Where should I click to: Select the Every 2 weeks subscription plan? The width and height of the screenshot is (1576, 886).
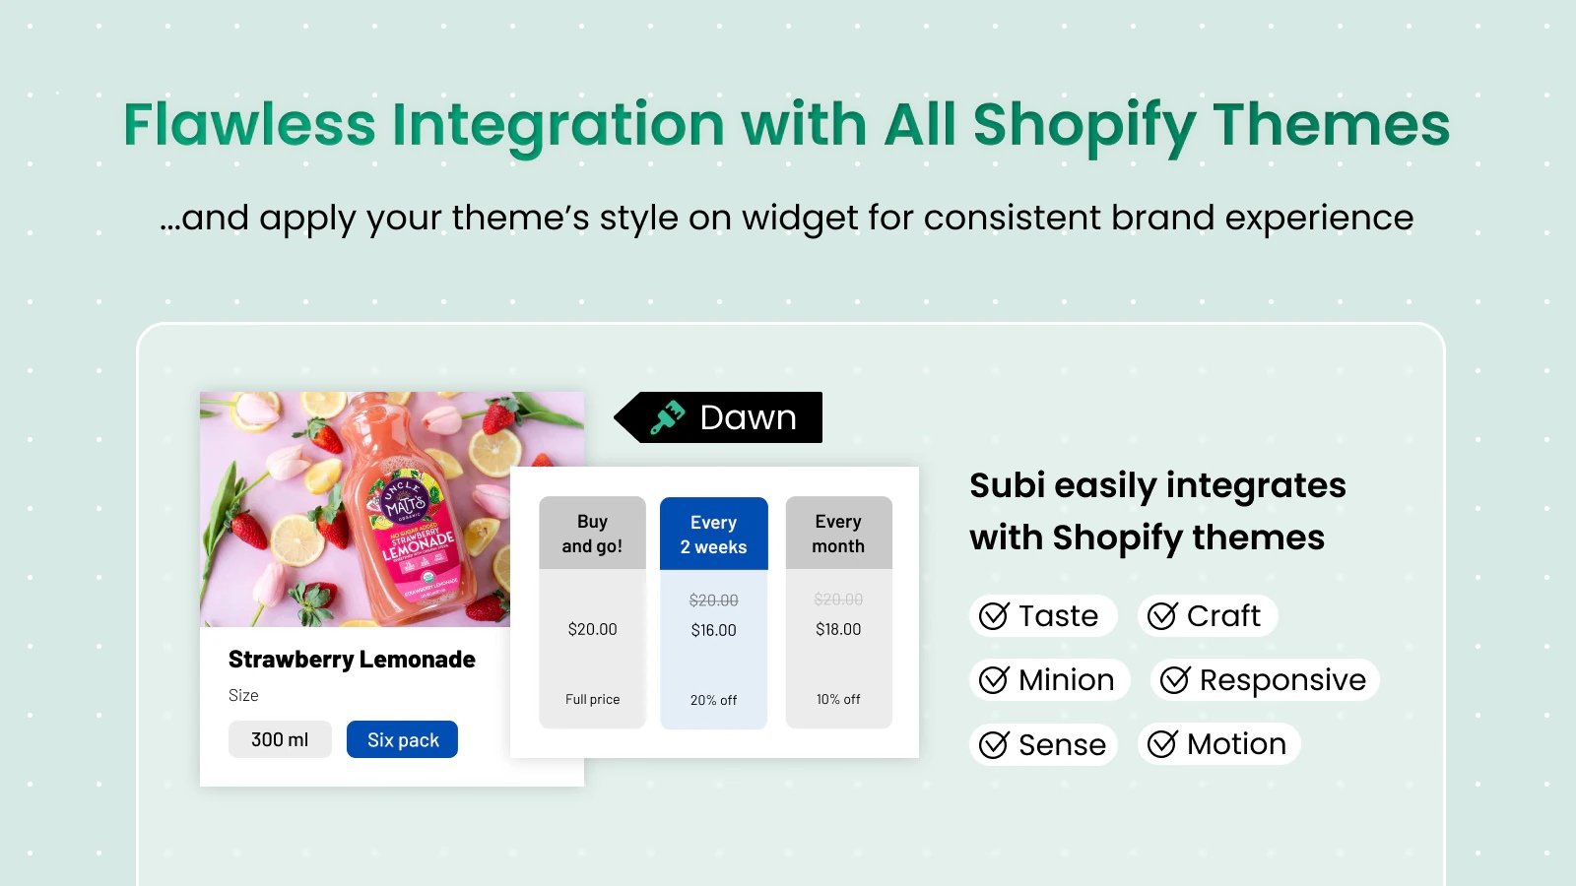click(713, 535)
